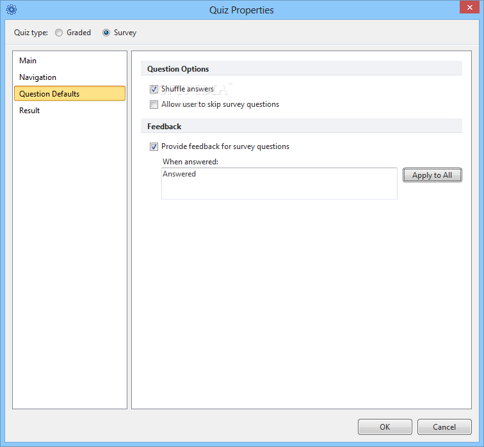Open the Main settings page
This screenshot has width=484, height=447.
point(28,61)
